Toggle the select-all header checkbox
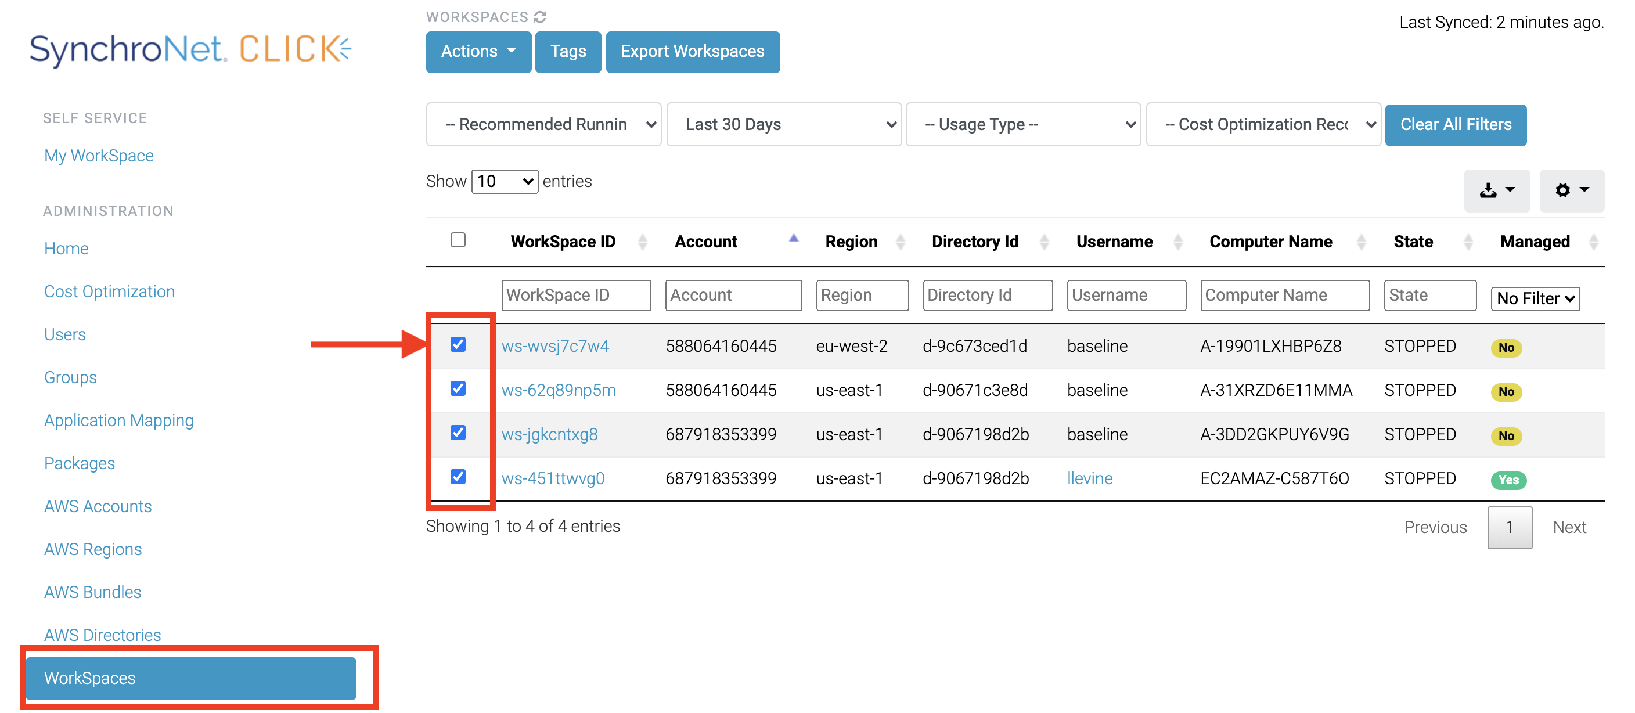Screen dimensions: 1635x713 click(458, 240)
